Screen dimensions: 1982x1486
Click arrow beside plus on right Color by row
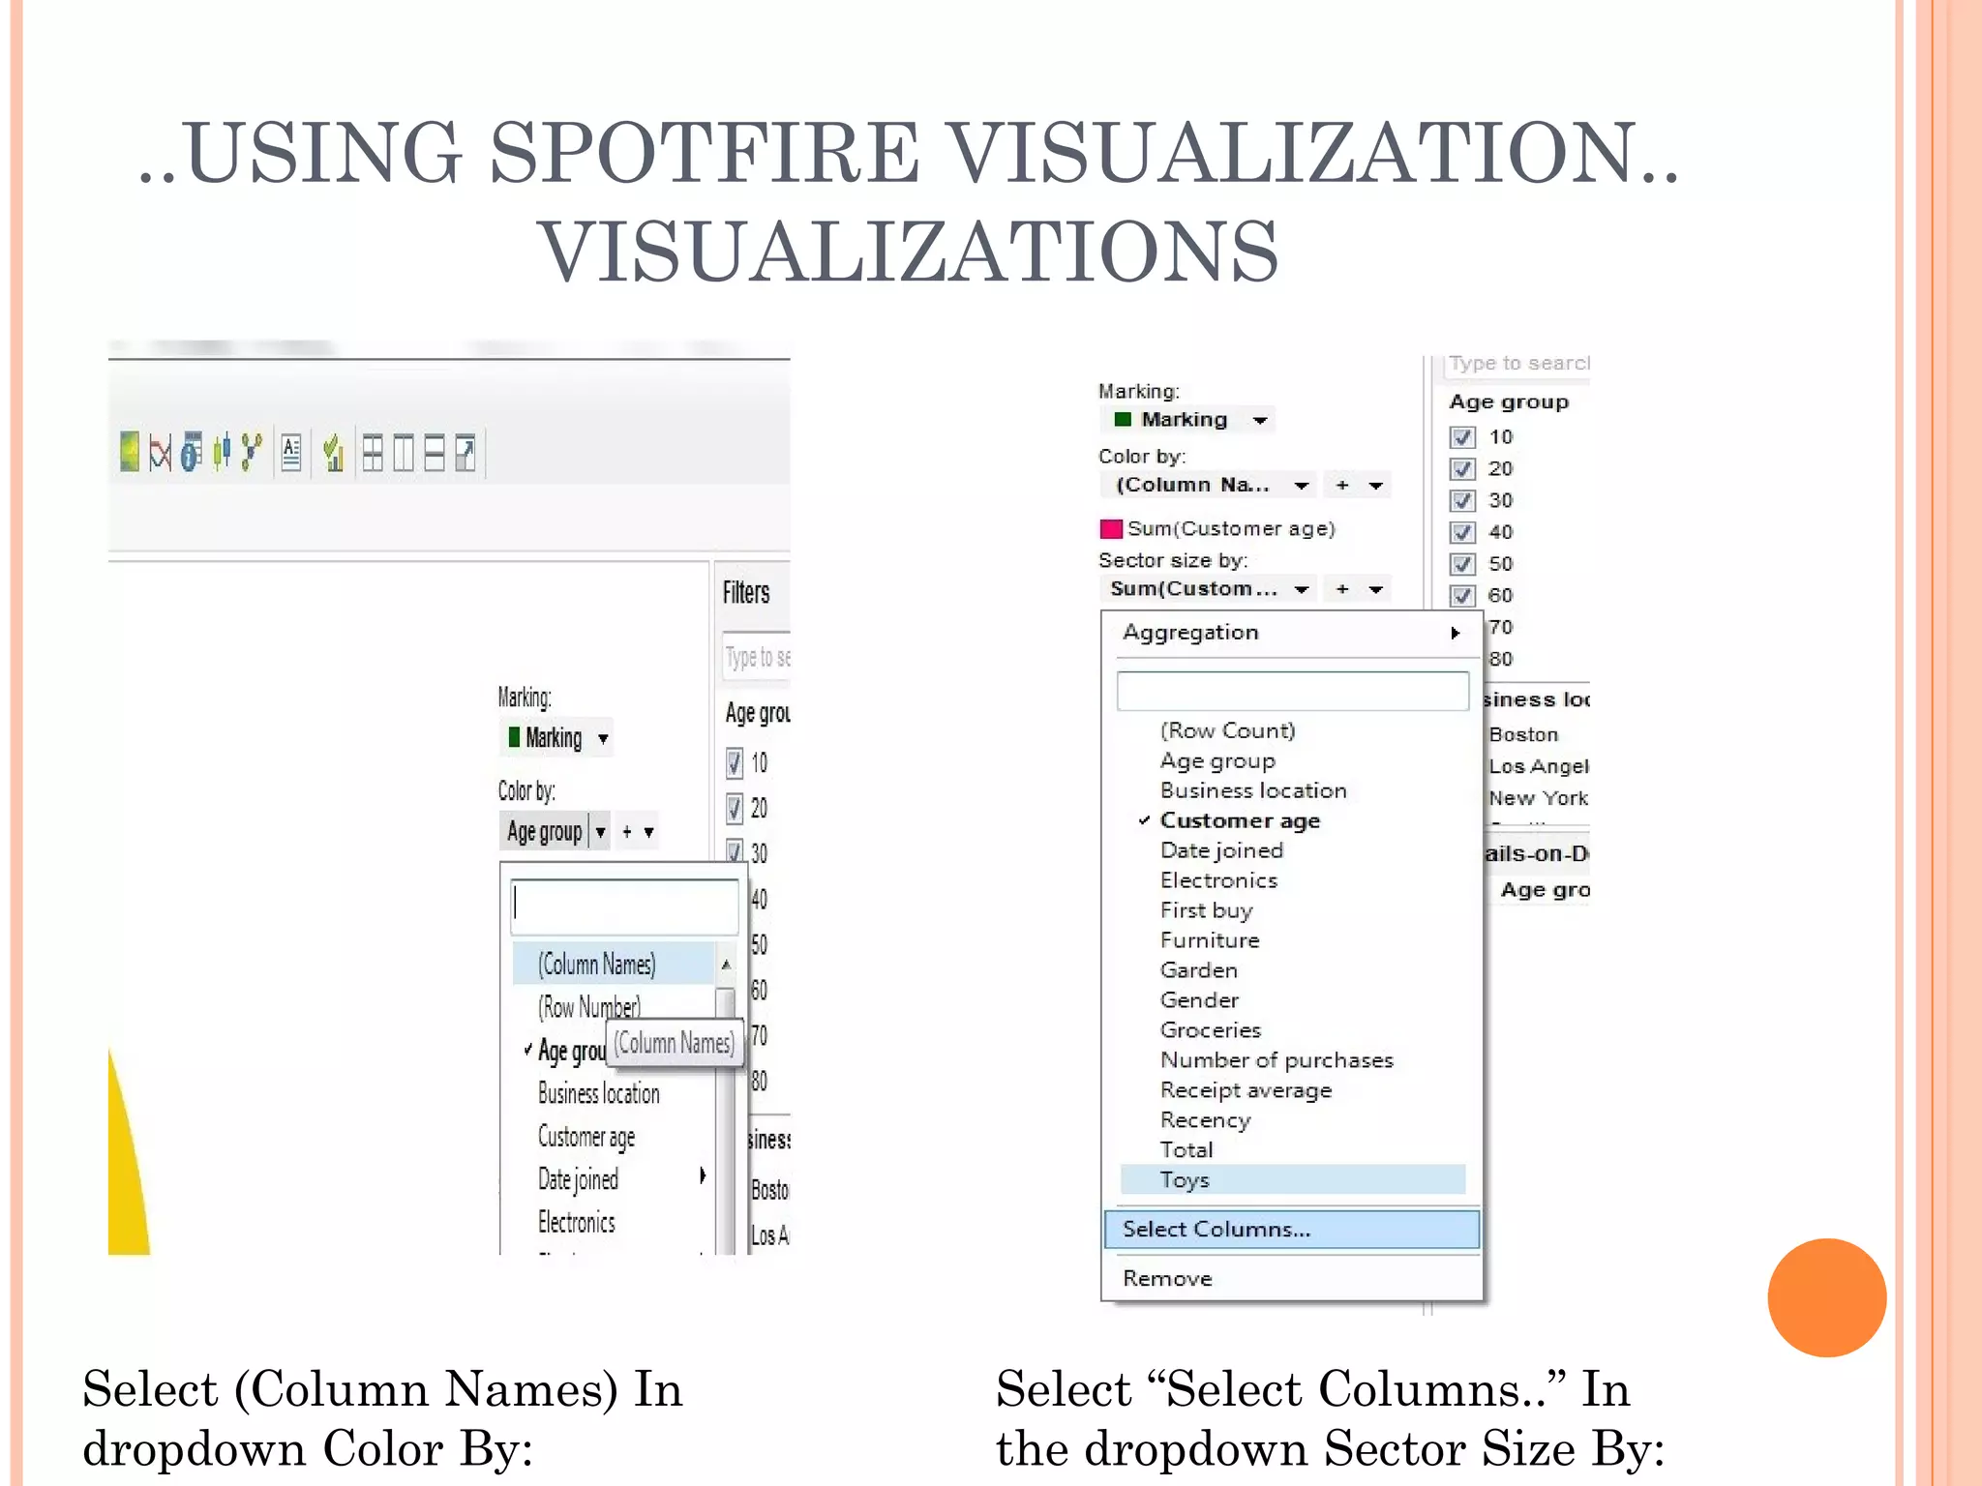point(1376,486)
